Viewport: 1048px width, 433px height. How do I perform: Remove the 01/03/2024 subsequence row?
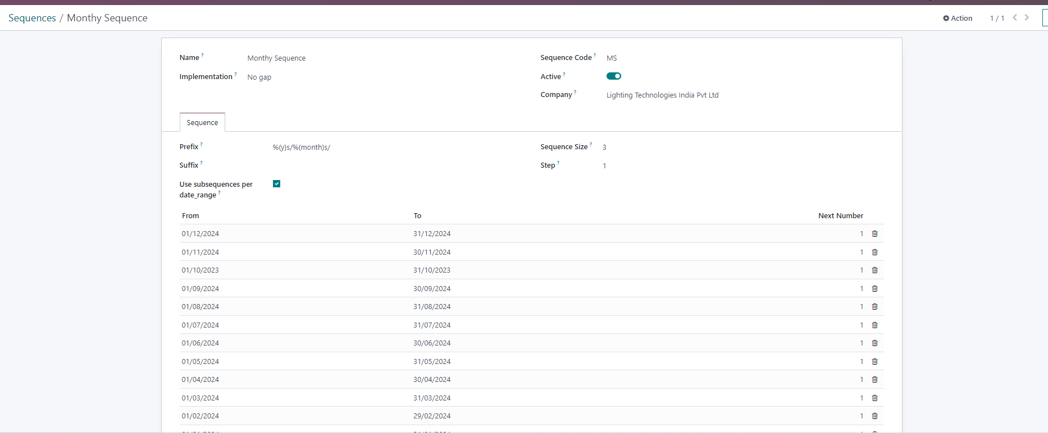click(874, 398)
